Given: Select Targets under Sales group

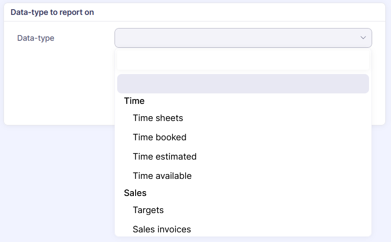Looking at the screenshot, I should (x=148, y=210).
